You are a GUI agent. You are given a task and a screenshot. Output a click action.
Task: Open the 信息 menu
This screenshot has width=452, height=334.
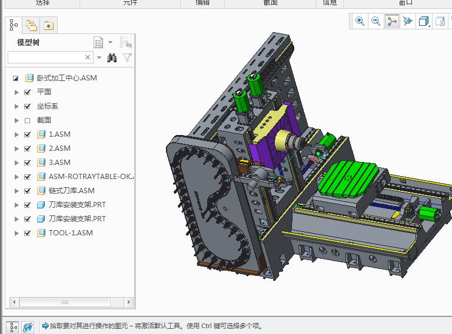click(x=330, y=2)
